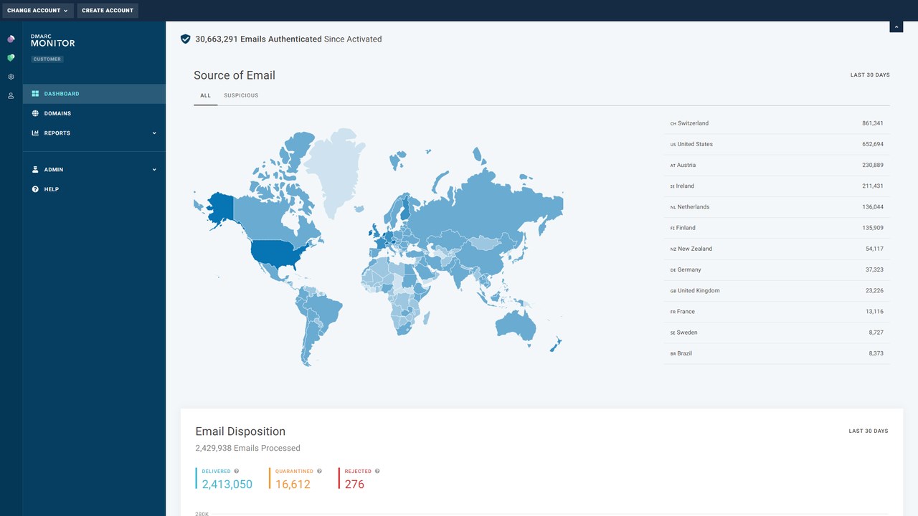Select the Netherlands country row

[777, 207]
